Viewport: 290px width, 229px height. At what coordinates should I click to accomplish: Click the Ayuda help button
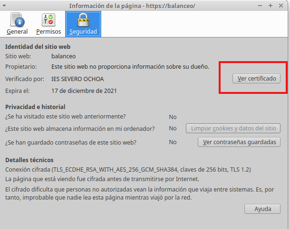coord(262,209)
